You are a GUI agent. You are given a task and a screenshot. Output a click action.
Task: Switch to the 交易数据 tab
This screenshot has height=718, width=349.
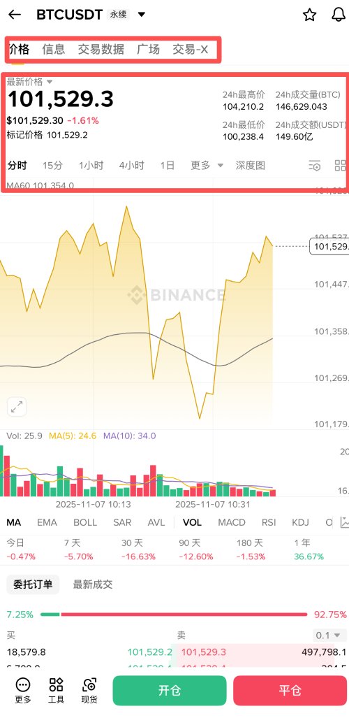(101, 50)
